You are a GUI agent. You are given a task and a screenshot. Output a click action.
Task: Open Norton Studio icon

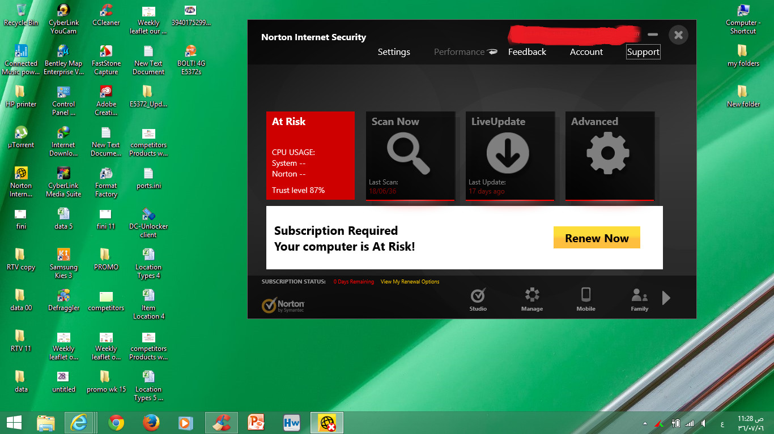(478, 299)
